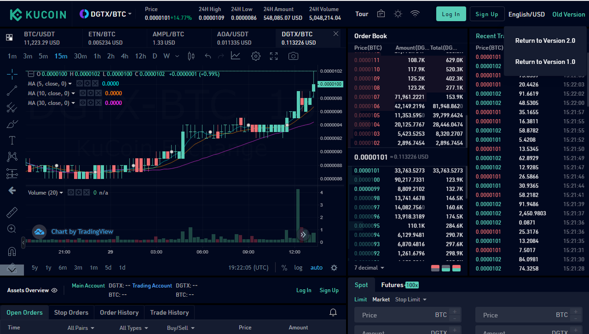Set chart interval to 30m
Image resolution: width=589 pixels, height=334 pixels.
click(x=80, y=56)
